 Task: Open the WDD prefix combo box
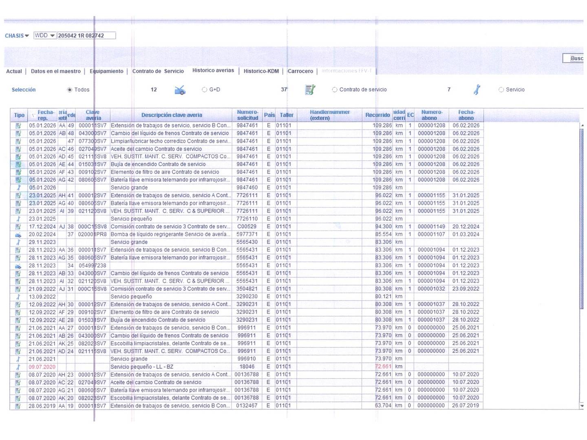(x=45, y=35)
